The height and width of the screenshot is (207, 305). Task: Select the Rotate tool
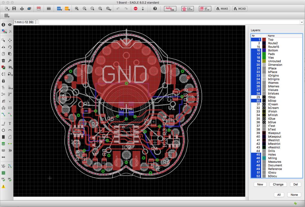(10, 47)
